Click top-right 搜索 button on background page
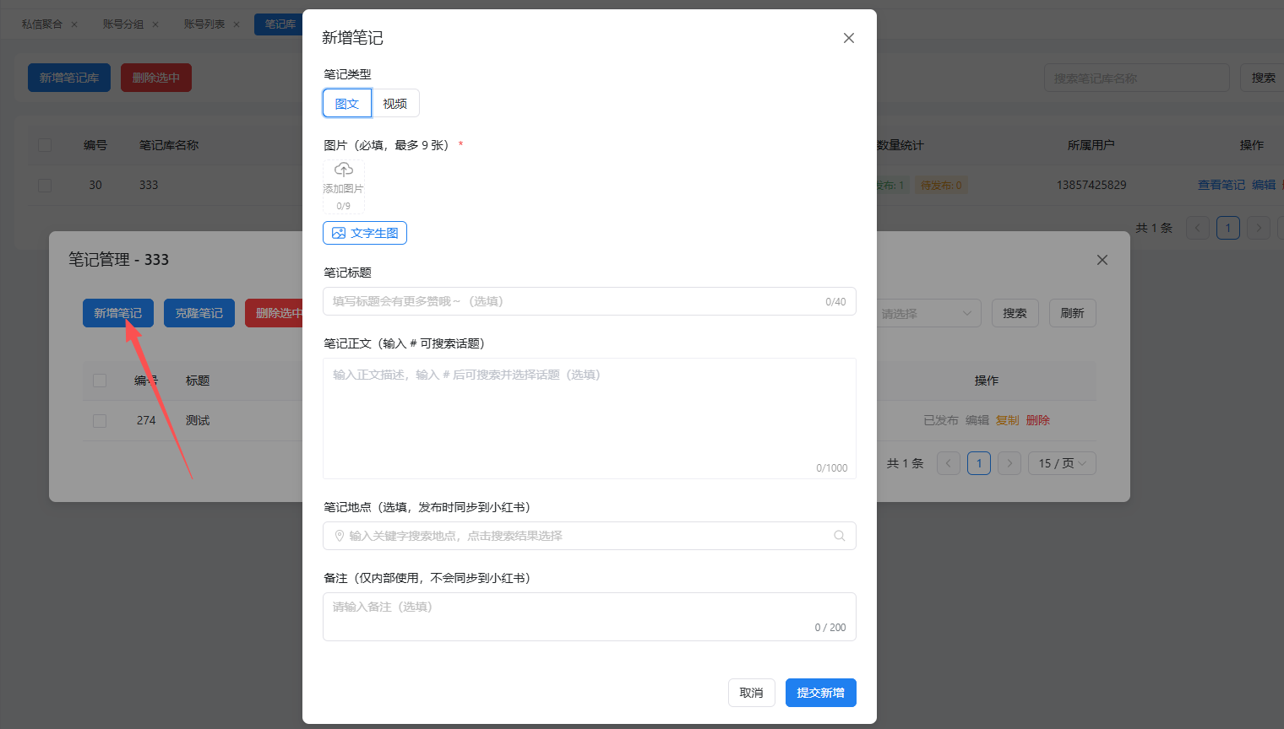This screenshot has width=1284, height=729. 1264,78
